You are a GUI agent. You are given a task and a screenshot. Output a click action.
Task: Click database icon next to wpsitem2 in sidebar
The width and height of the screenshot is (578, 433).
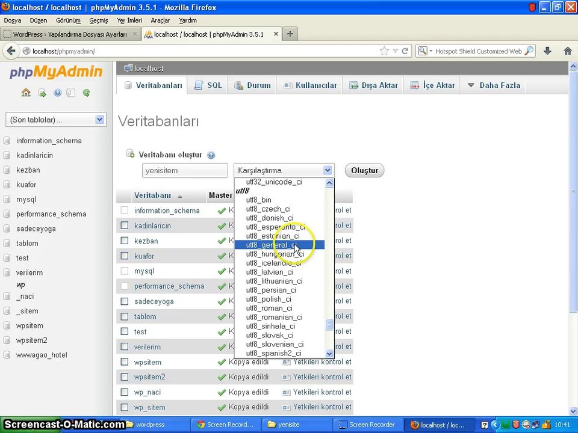pos(7,340)
